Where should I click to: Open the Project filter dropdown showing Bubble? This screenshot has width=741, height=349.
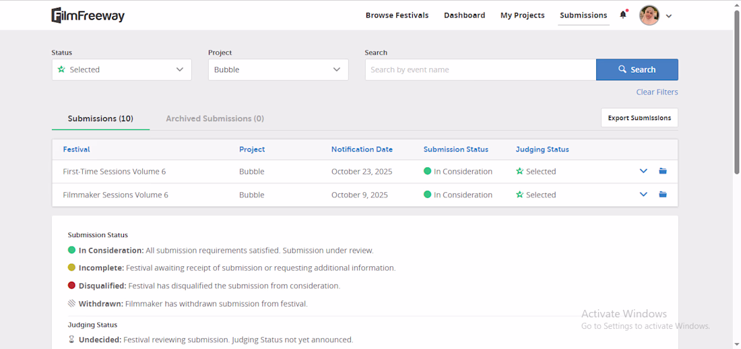click(278, 69)
